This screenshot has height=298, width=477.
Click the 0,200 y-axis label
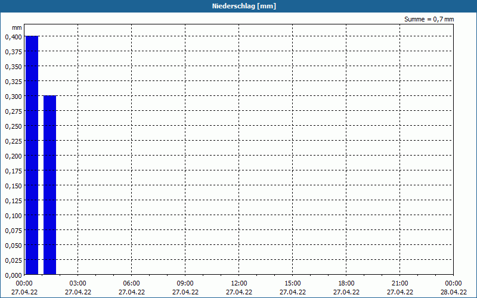(13, 156)
